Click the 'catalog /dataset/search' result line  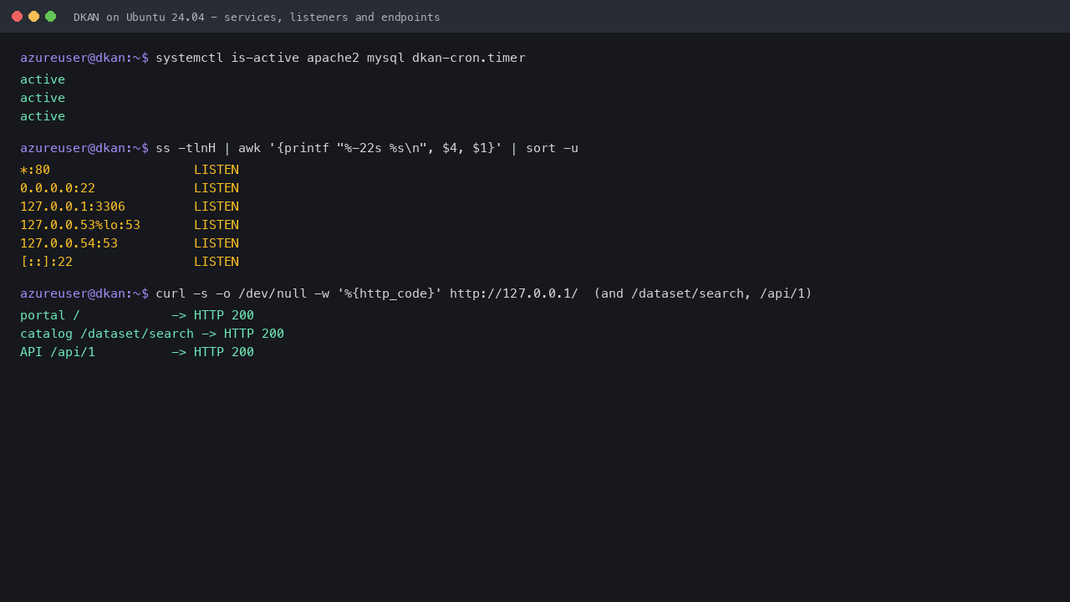[x=152, y=334]
